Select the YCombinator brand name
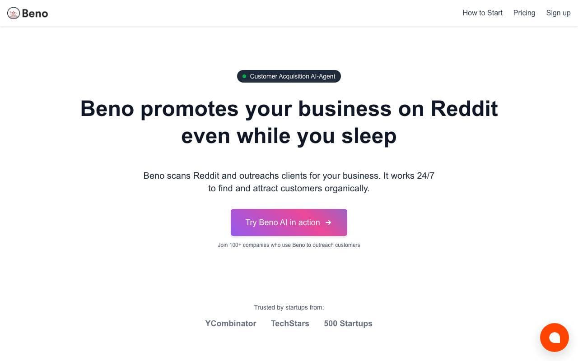578x361 pixels. click(x=231, y=324)
